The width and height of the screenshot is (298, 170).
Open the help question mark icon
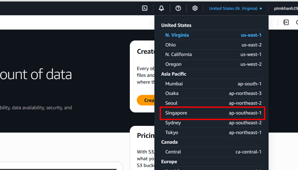pyautogui.click(x=178, y=8)
